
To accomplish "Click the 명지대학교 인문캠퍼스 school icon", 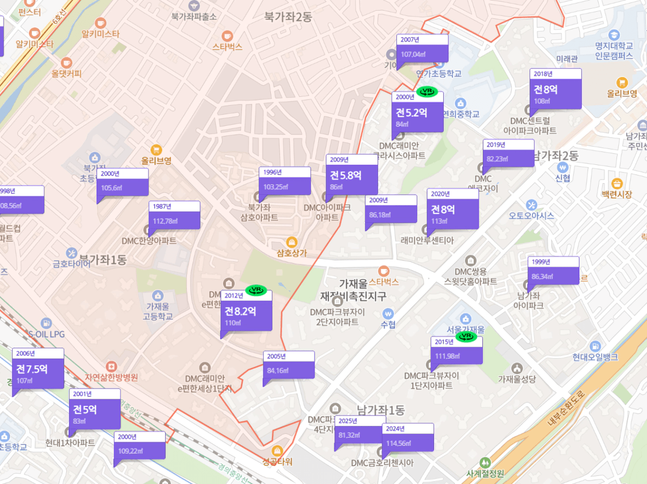I will 614,35.
